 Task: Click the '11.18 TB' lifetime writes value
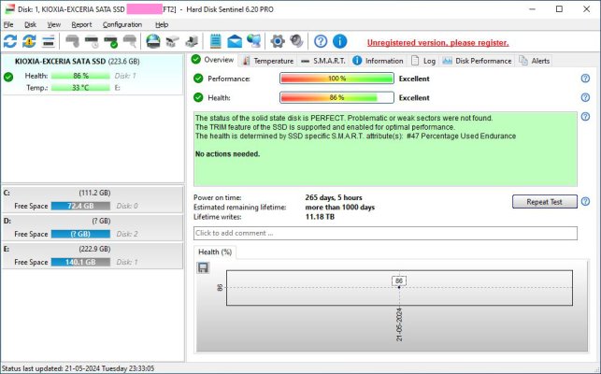point(320,217)
